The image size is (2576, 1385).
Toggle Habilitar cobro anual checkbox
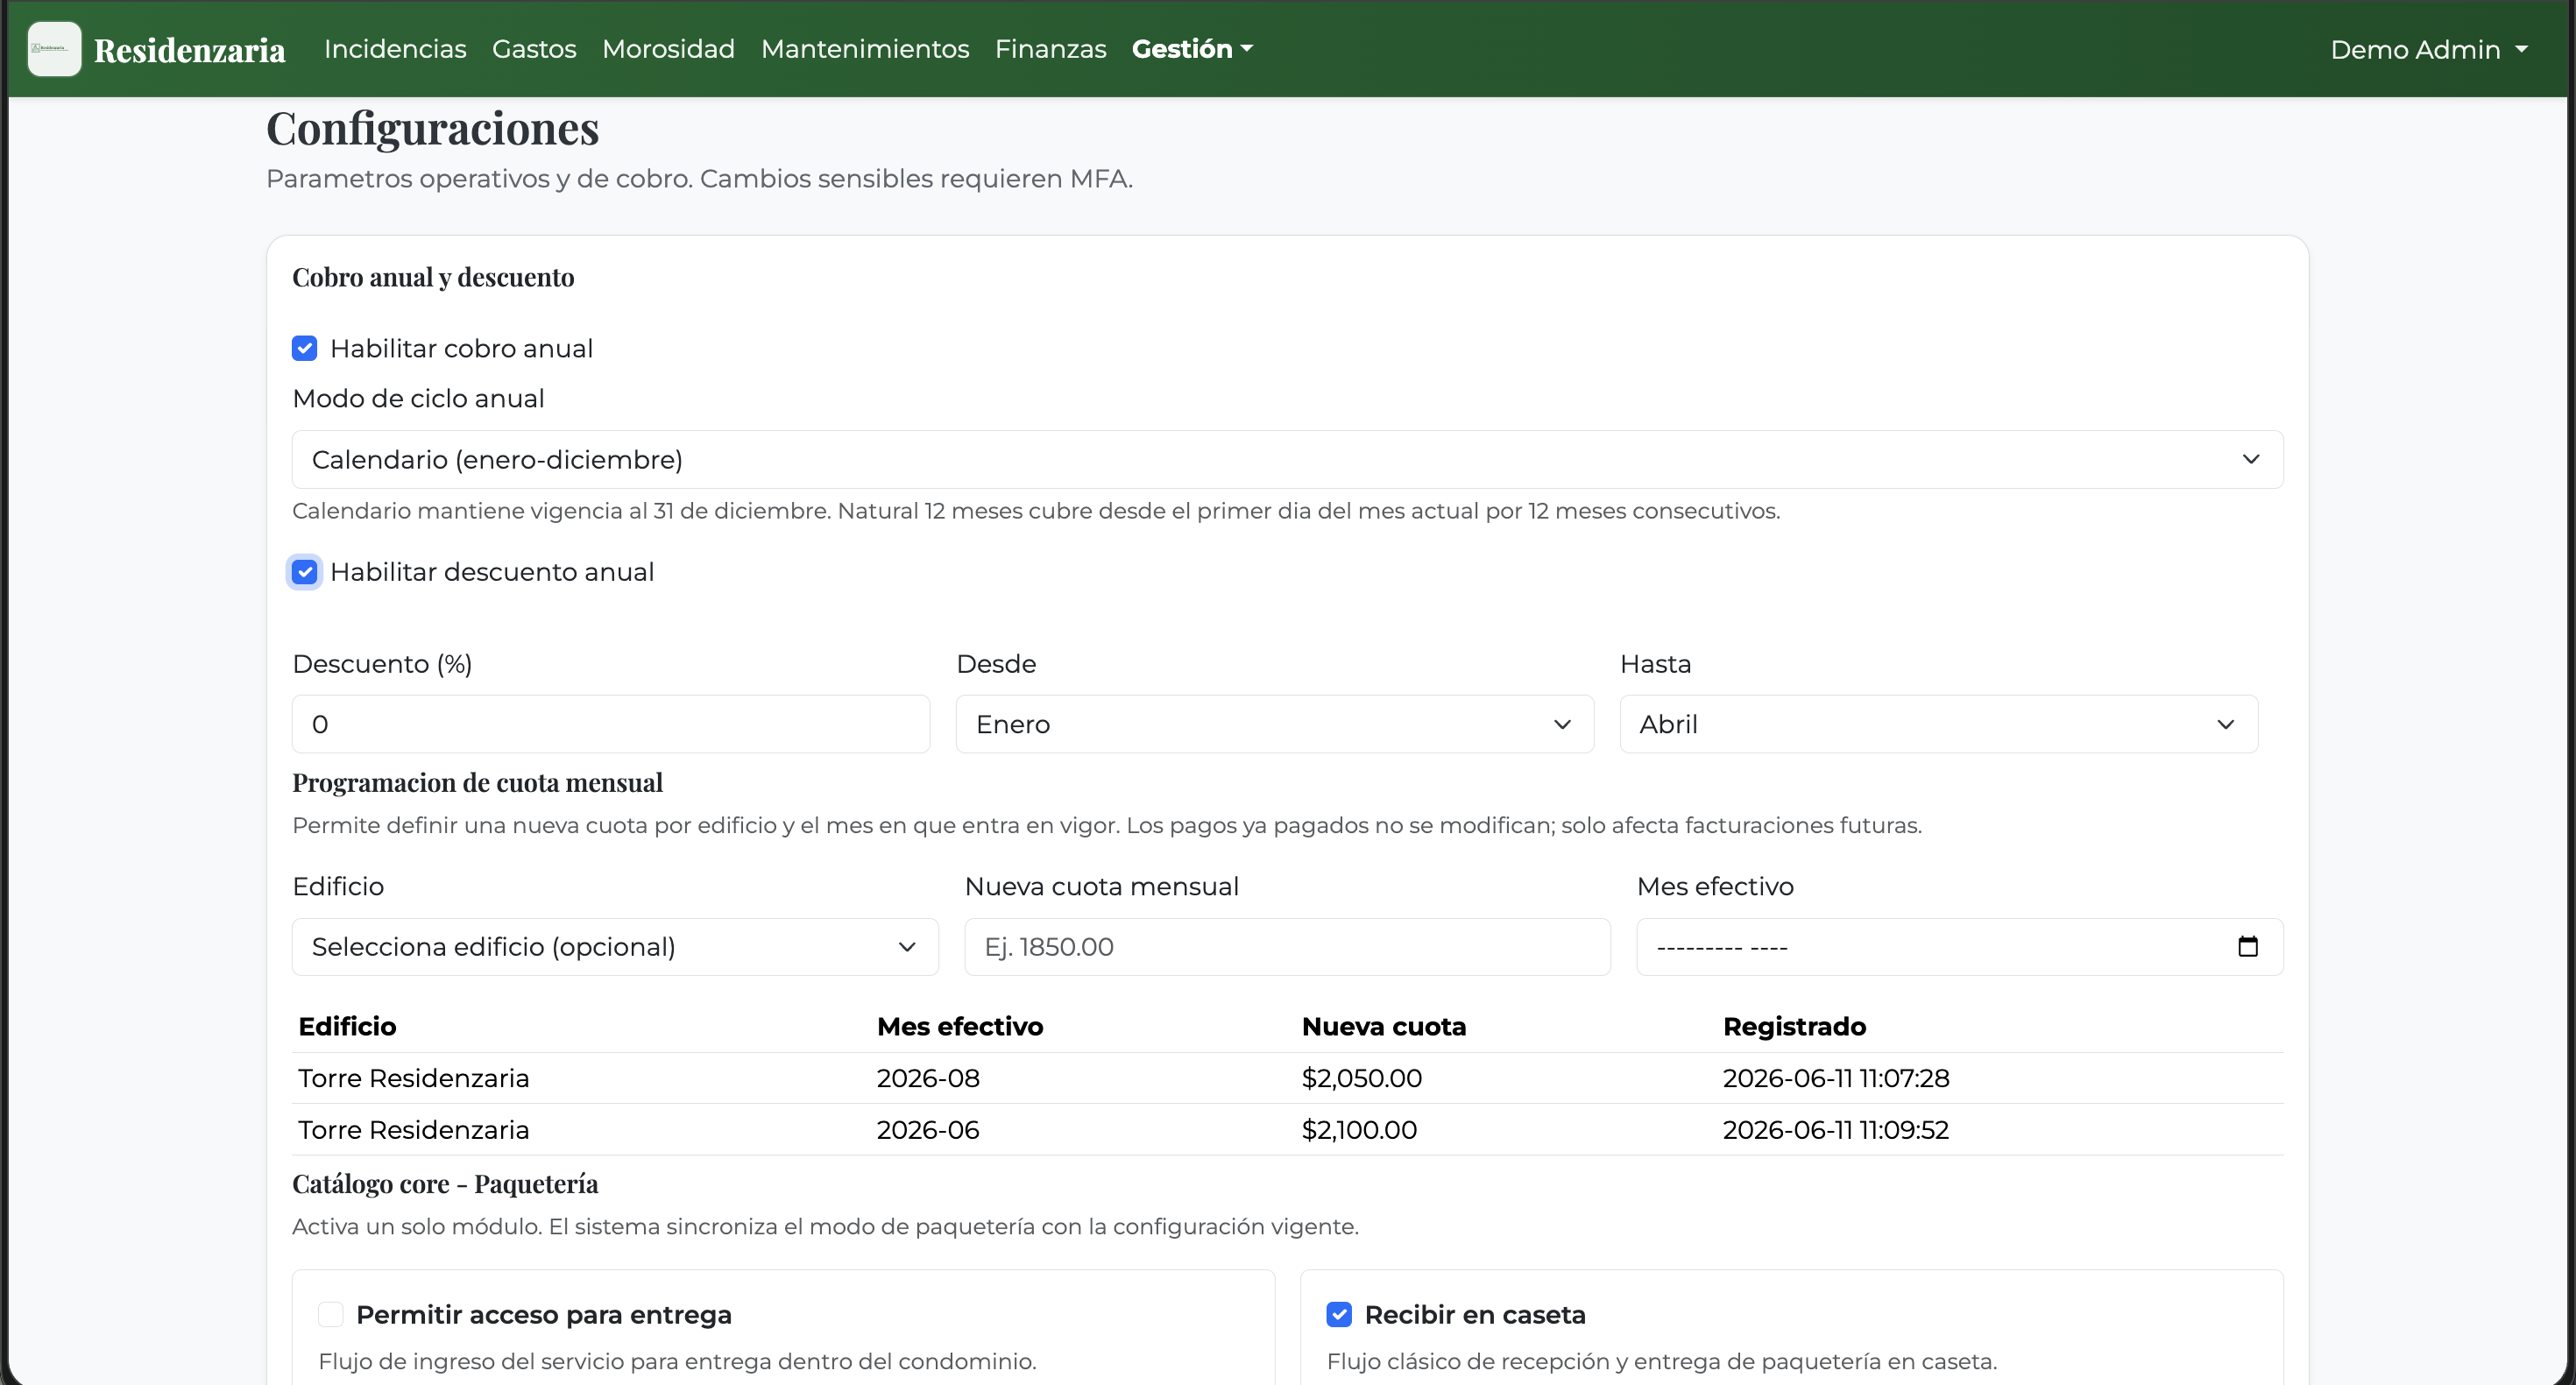(305, 348)
